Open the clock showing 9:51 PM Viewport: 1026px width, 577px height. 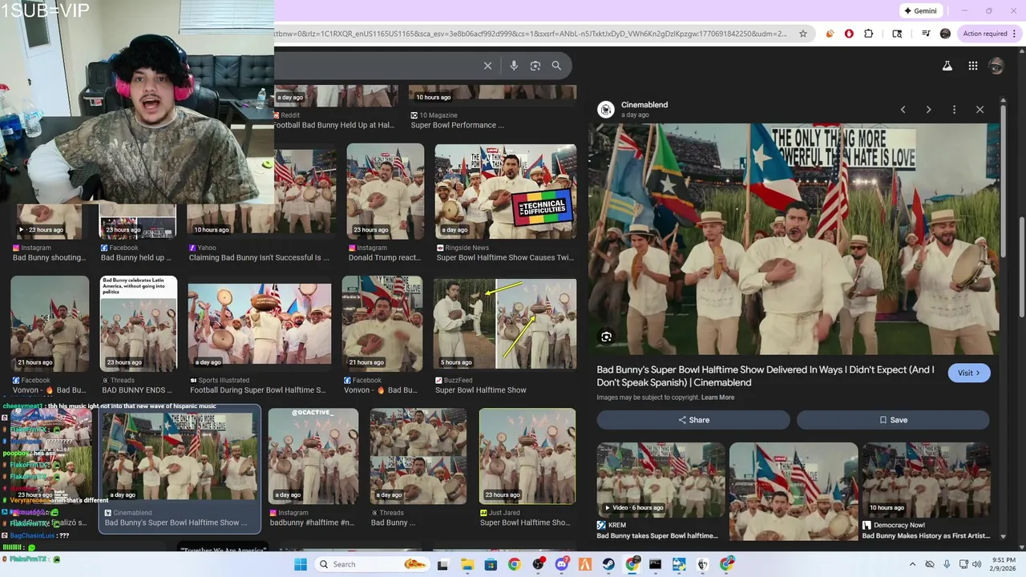point(1002,564)
